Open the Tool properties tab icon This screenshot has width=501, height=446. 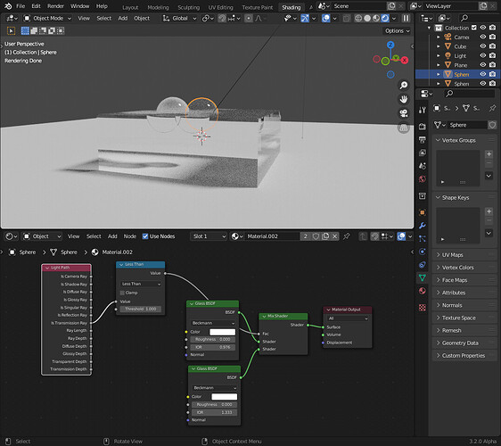coord(422,110)
